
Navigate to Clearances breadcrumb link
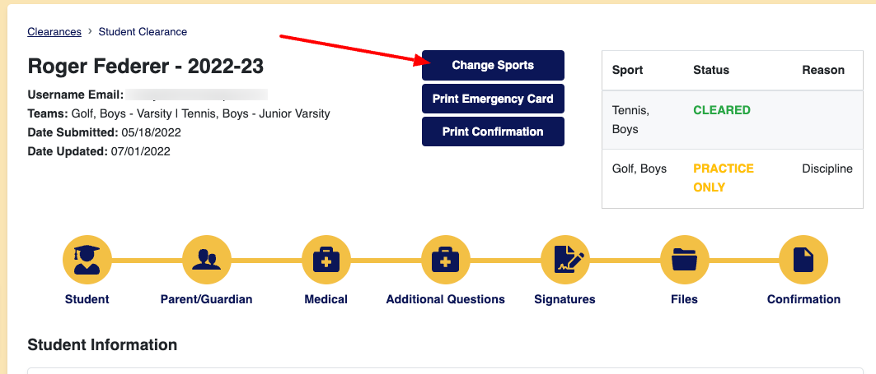pyautogui.click(x=54, y=32)
